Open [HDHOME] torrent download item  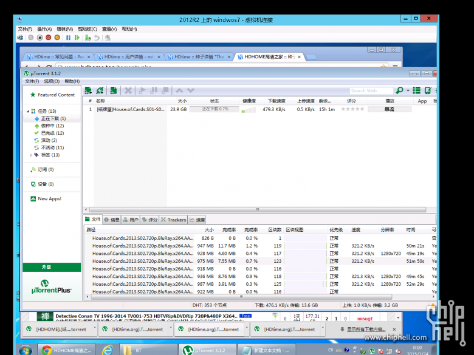click(58, 330)
